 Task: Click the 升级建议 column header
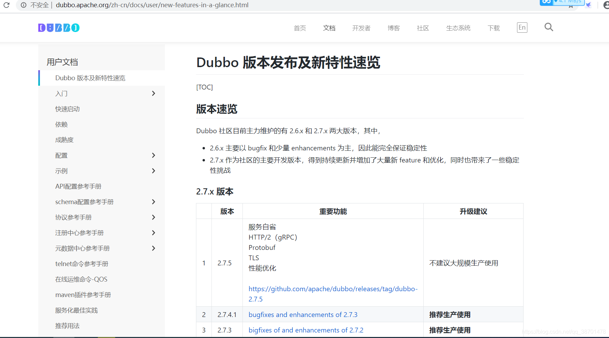(473, 211)
